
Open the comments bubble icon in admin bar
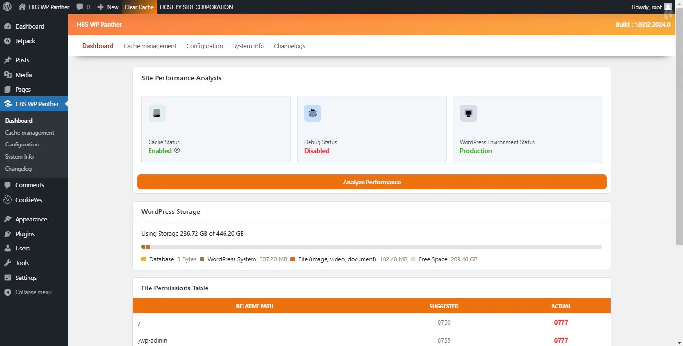pos(80,7)
